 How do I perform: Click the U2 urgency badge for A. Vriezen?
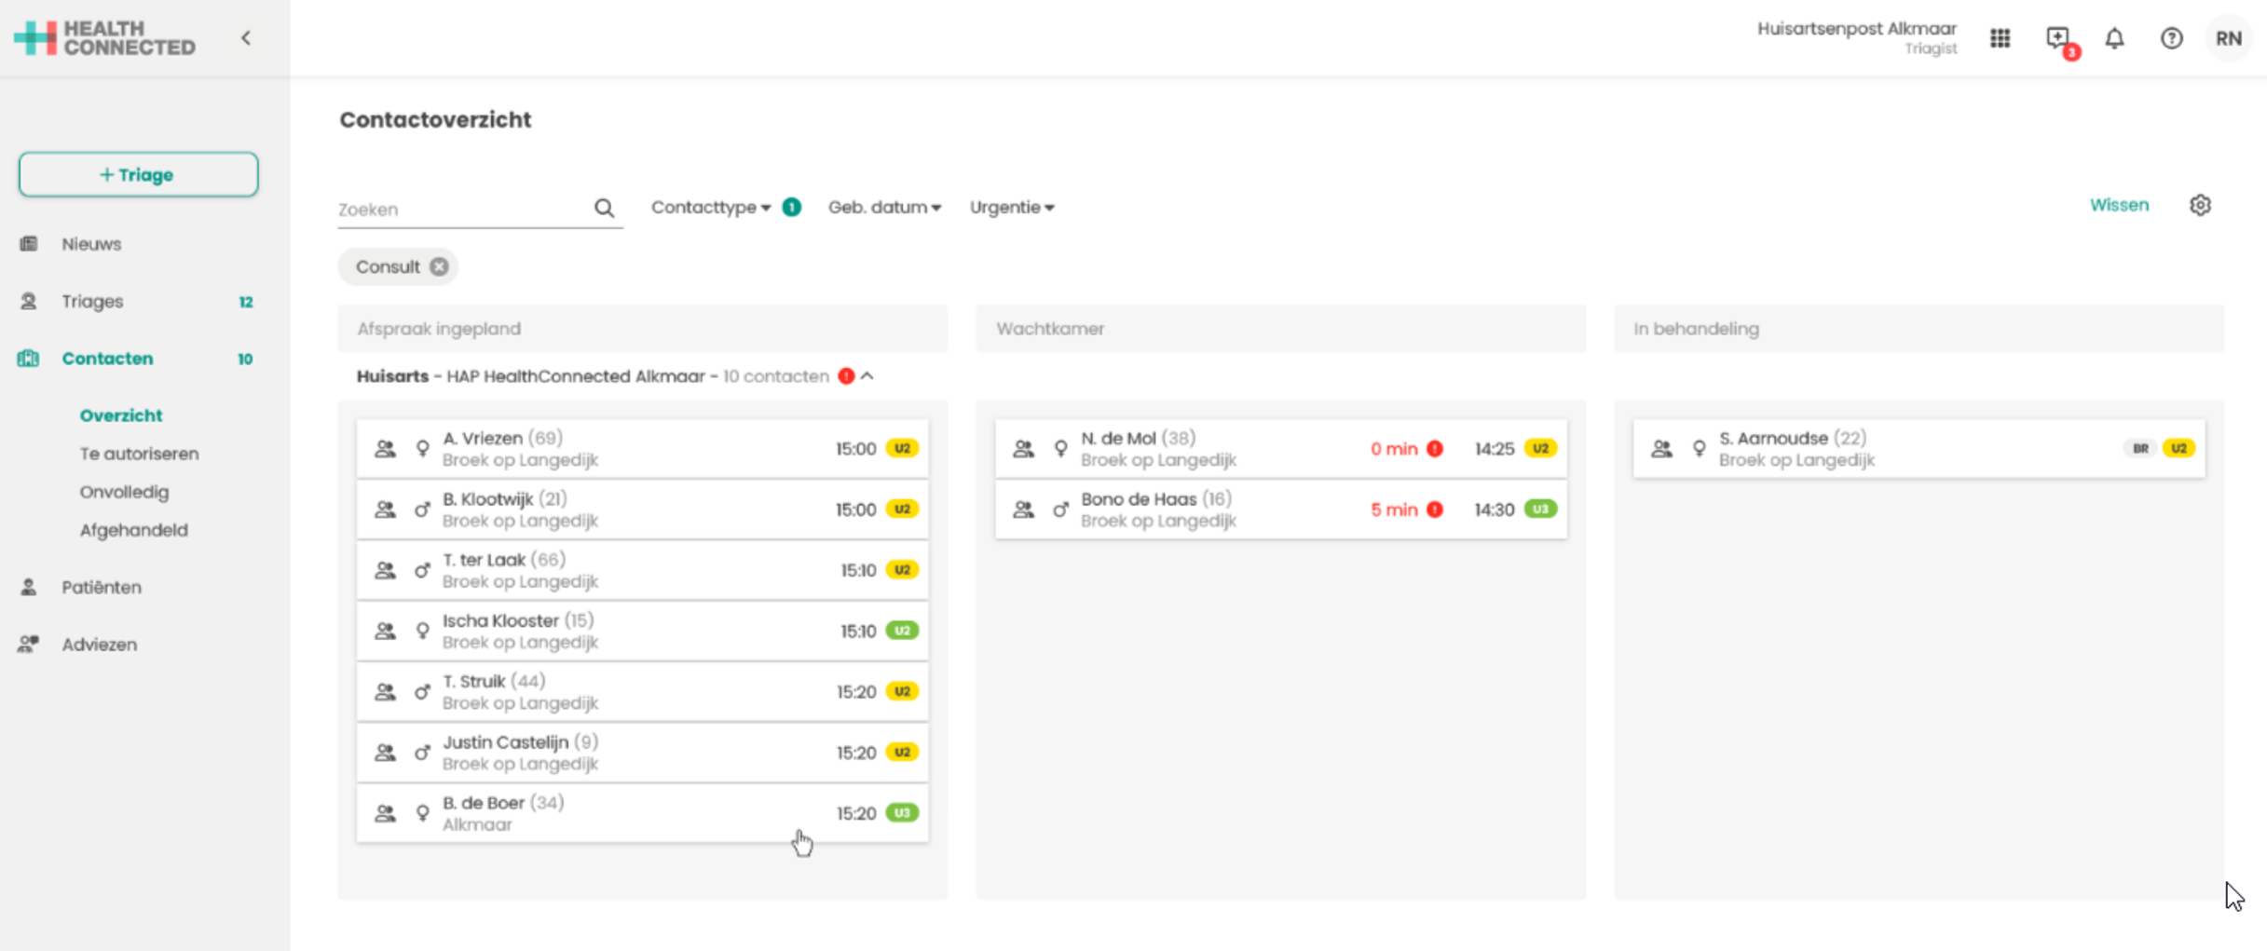902,448
